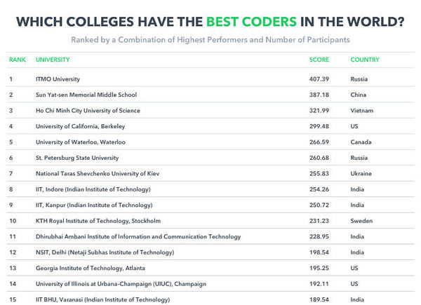Click the UNIVERSITY column header
This screenshot has height=305, width=421.
click(55, 60)
